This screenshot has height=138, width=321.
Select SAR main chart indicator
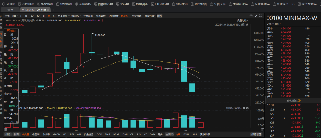pyautogui.click(x=195, y=134)
